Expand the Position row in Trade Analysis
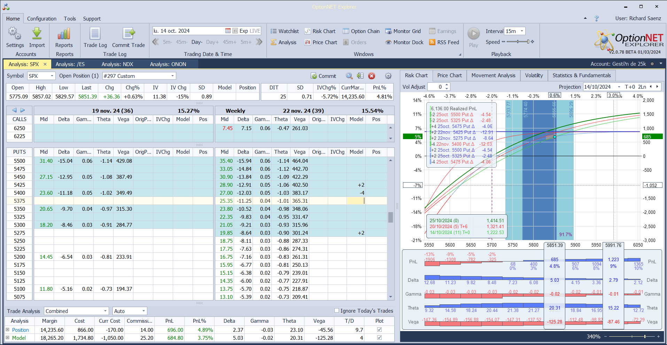The image size is (667, 345). (x=8, y=330)
